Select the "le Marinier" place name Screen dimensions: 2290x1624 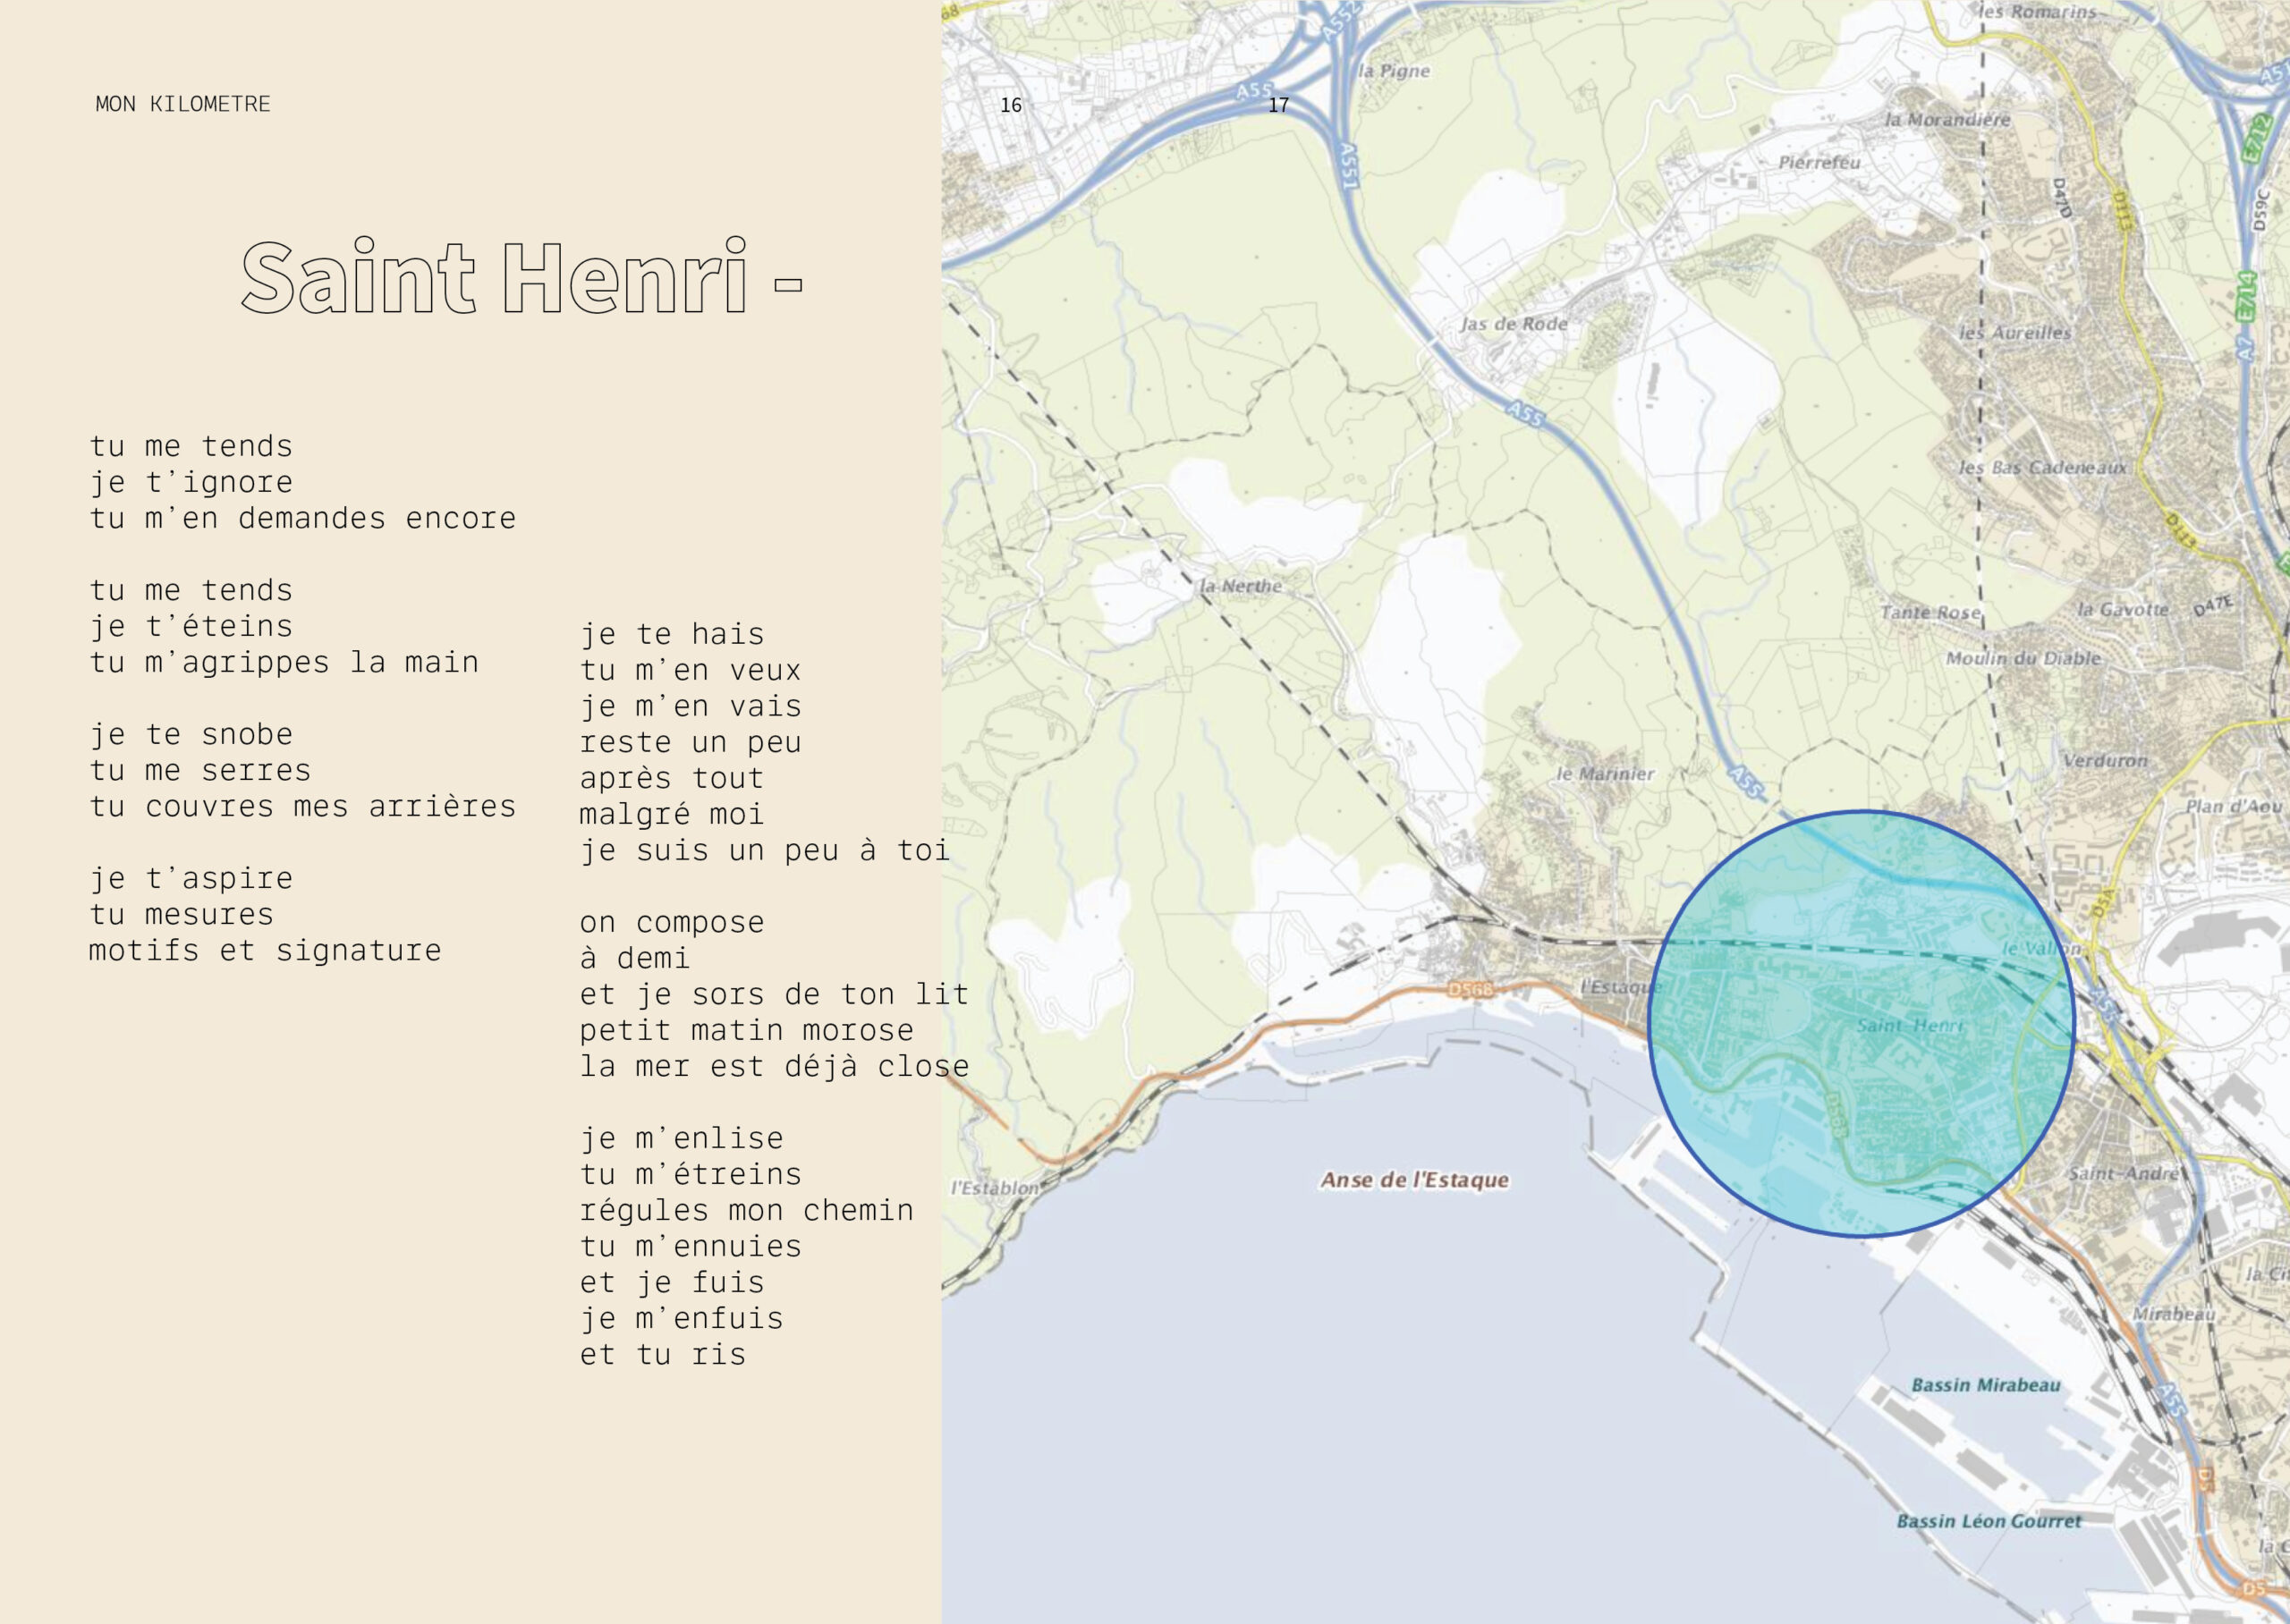tap(1605, 774)
